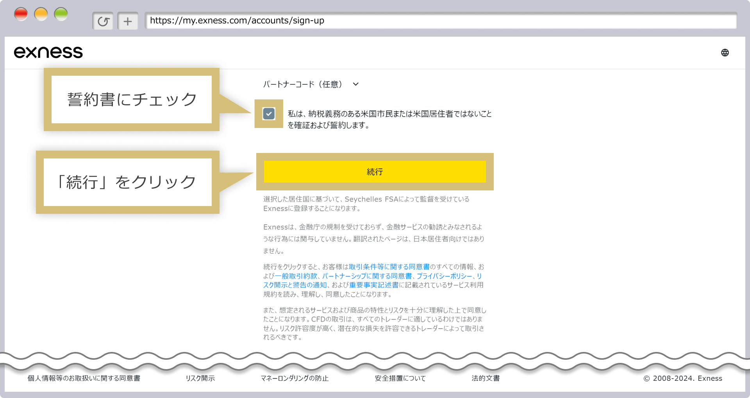Click the yellow 続行 button
The height and width of the screenshot is (398, 750).
pos(375,172)
